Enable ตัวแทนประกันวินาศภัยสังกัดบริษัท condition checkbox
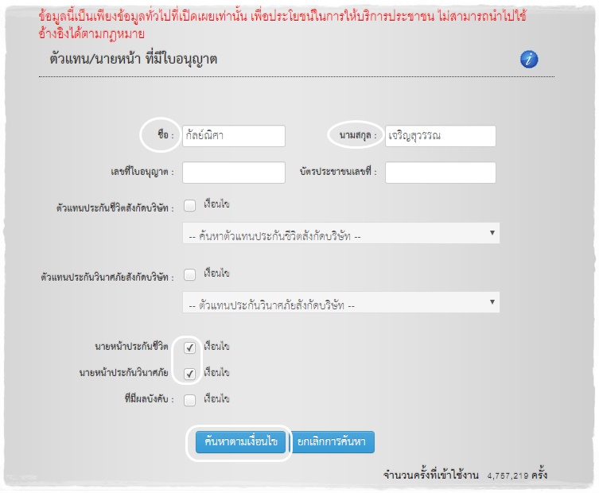The height and width of the screenshot is (493, 599). tap(190, 274)
